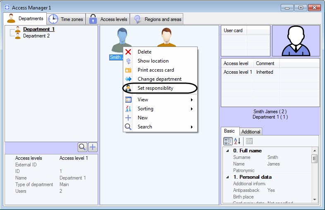Click the Department 1 person icon
The image size is (325, 210).
tap(18, 29)
